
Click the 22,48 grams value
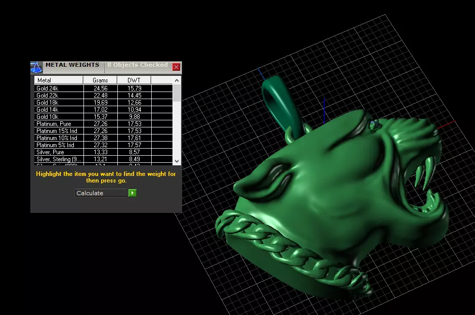coord(101,96)
